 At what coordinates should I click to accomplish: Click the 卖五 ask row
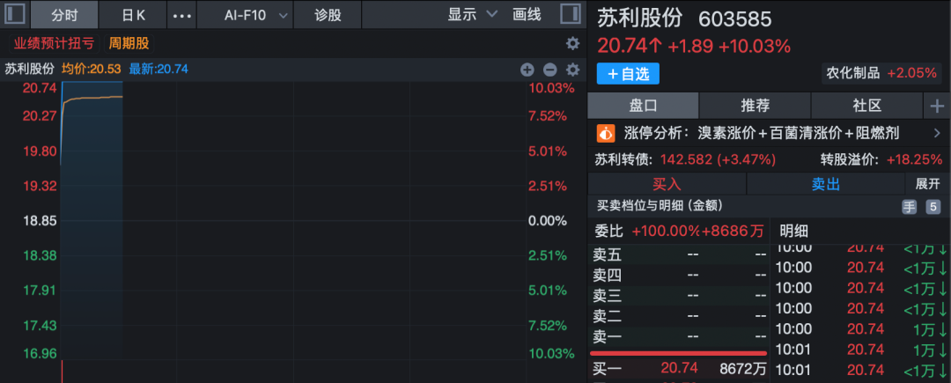679,255
